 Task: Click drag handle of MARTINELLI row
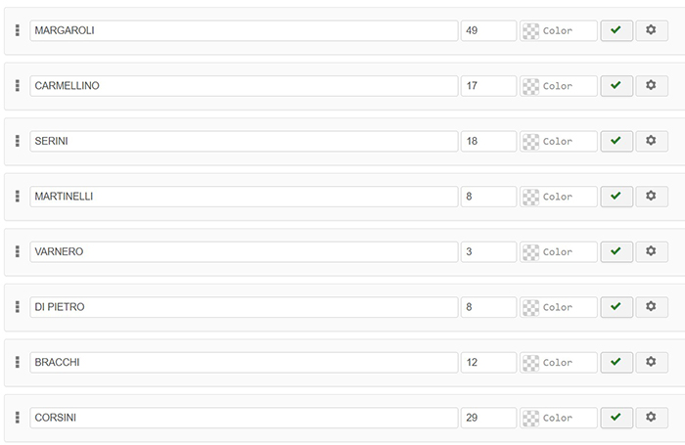point(18,197)
